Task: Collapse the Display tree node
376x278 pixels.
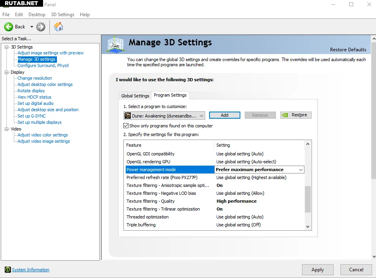Action: pyautogui.click(x=6, y=72)
